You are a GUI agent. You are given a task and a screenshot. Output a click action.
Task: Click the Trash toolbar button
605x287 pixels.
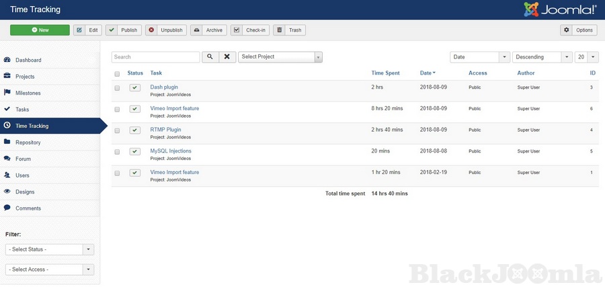289,30
